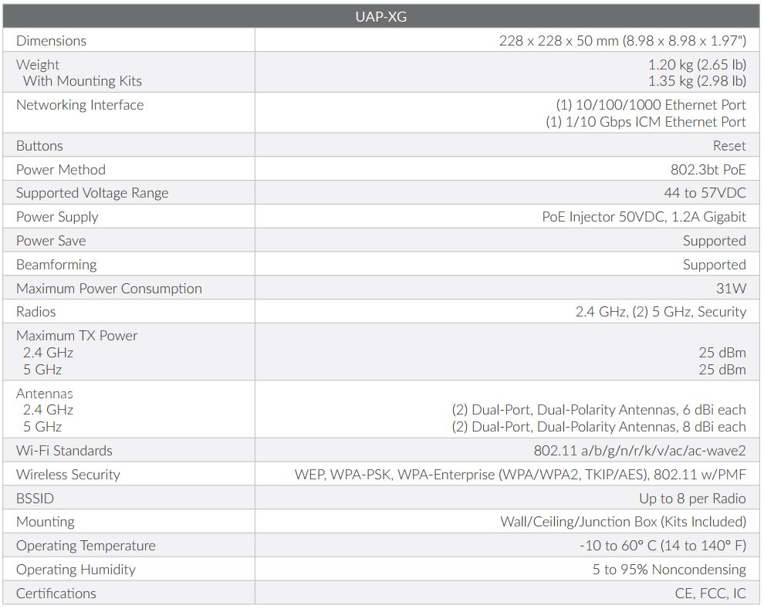Select the PoE Injector 50VDC value
The width and height of the screenshot is (764, 609).
click(644, 217)
